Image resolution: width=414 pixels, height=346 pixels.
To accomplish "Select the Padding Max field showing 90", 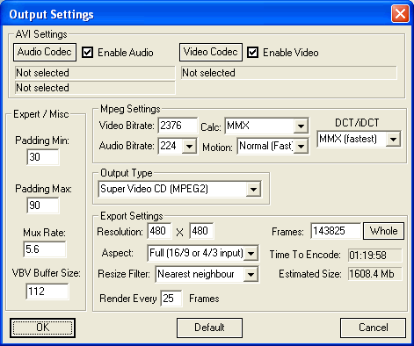I will coord(43,205).
